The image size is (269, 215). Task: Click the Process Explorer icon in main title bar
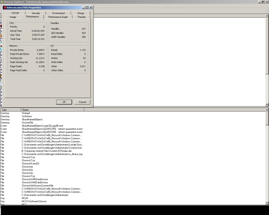2,2
